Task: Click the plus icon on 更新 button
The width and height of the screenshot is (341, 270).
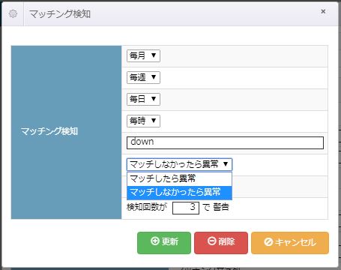Action: tap(155, 241)
